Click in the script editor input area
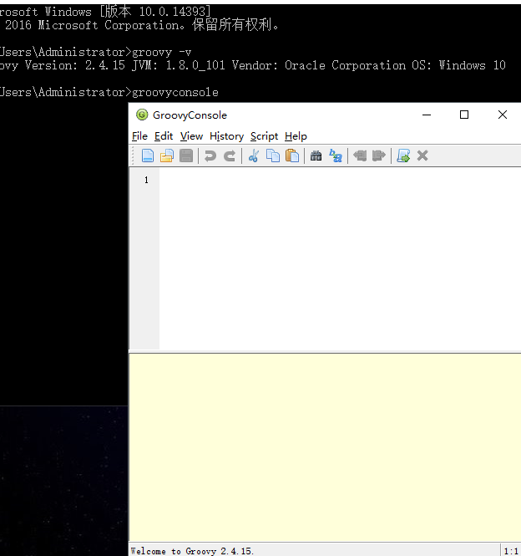Viewport: 521px width, 556px height. tap(340, 259)
